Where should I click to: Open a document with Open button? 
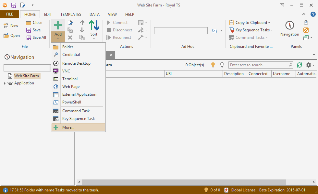click(x=12, y=36)
